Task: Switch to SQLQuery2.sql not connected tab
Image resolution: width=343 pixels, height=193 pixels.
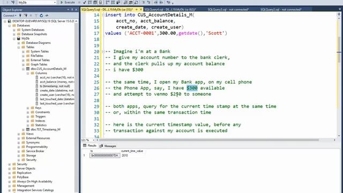Action: pyautogui.click(x=281, y=10)
